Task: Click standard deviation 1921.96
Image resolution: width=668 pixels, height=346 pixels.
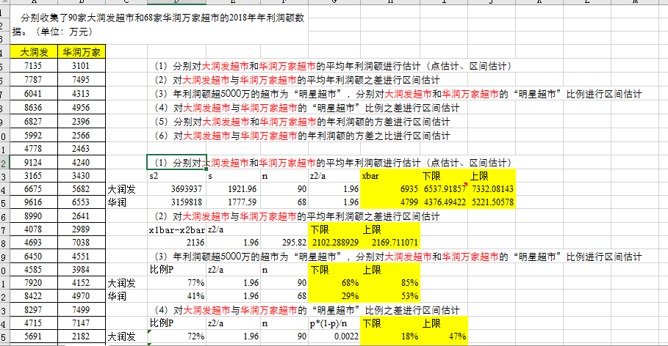Action: click(234, 188)
